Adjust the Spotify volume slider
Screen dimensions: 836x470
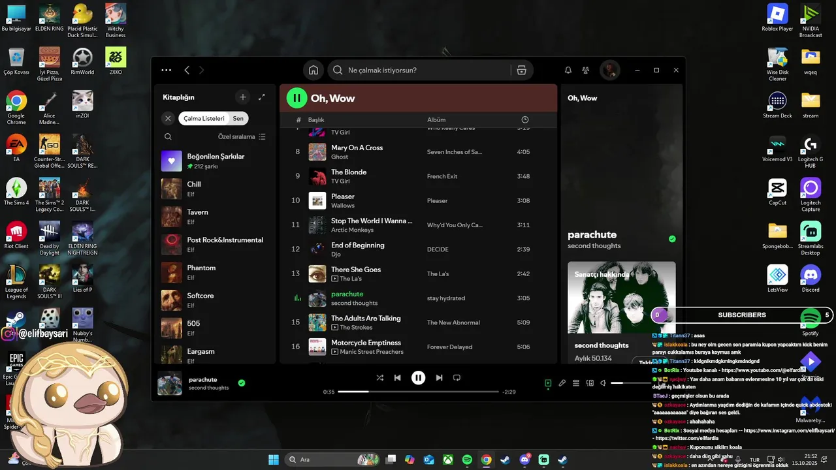pyautogui.click(x=630, y=383)
